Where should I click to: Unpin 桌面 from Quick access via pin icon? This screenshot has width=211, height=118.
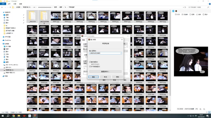click(23, 15)
